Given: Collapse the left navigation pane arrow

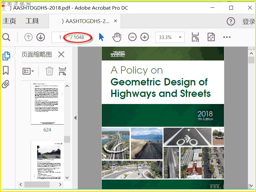Looking at the screenshot, I should 75,118.
